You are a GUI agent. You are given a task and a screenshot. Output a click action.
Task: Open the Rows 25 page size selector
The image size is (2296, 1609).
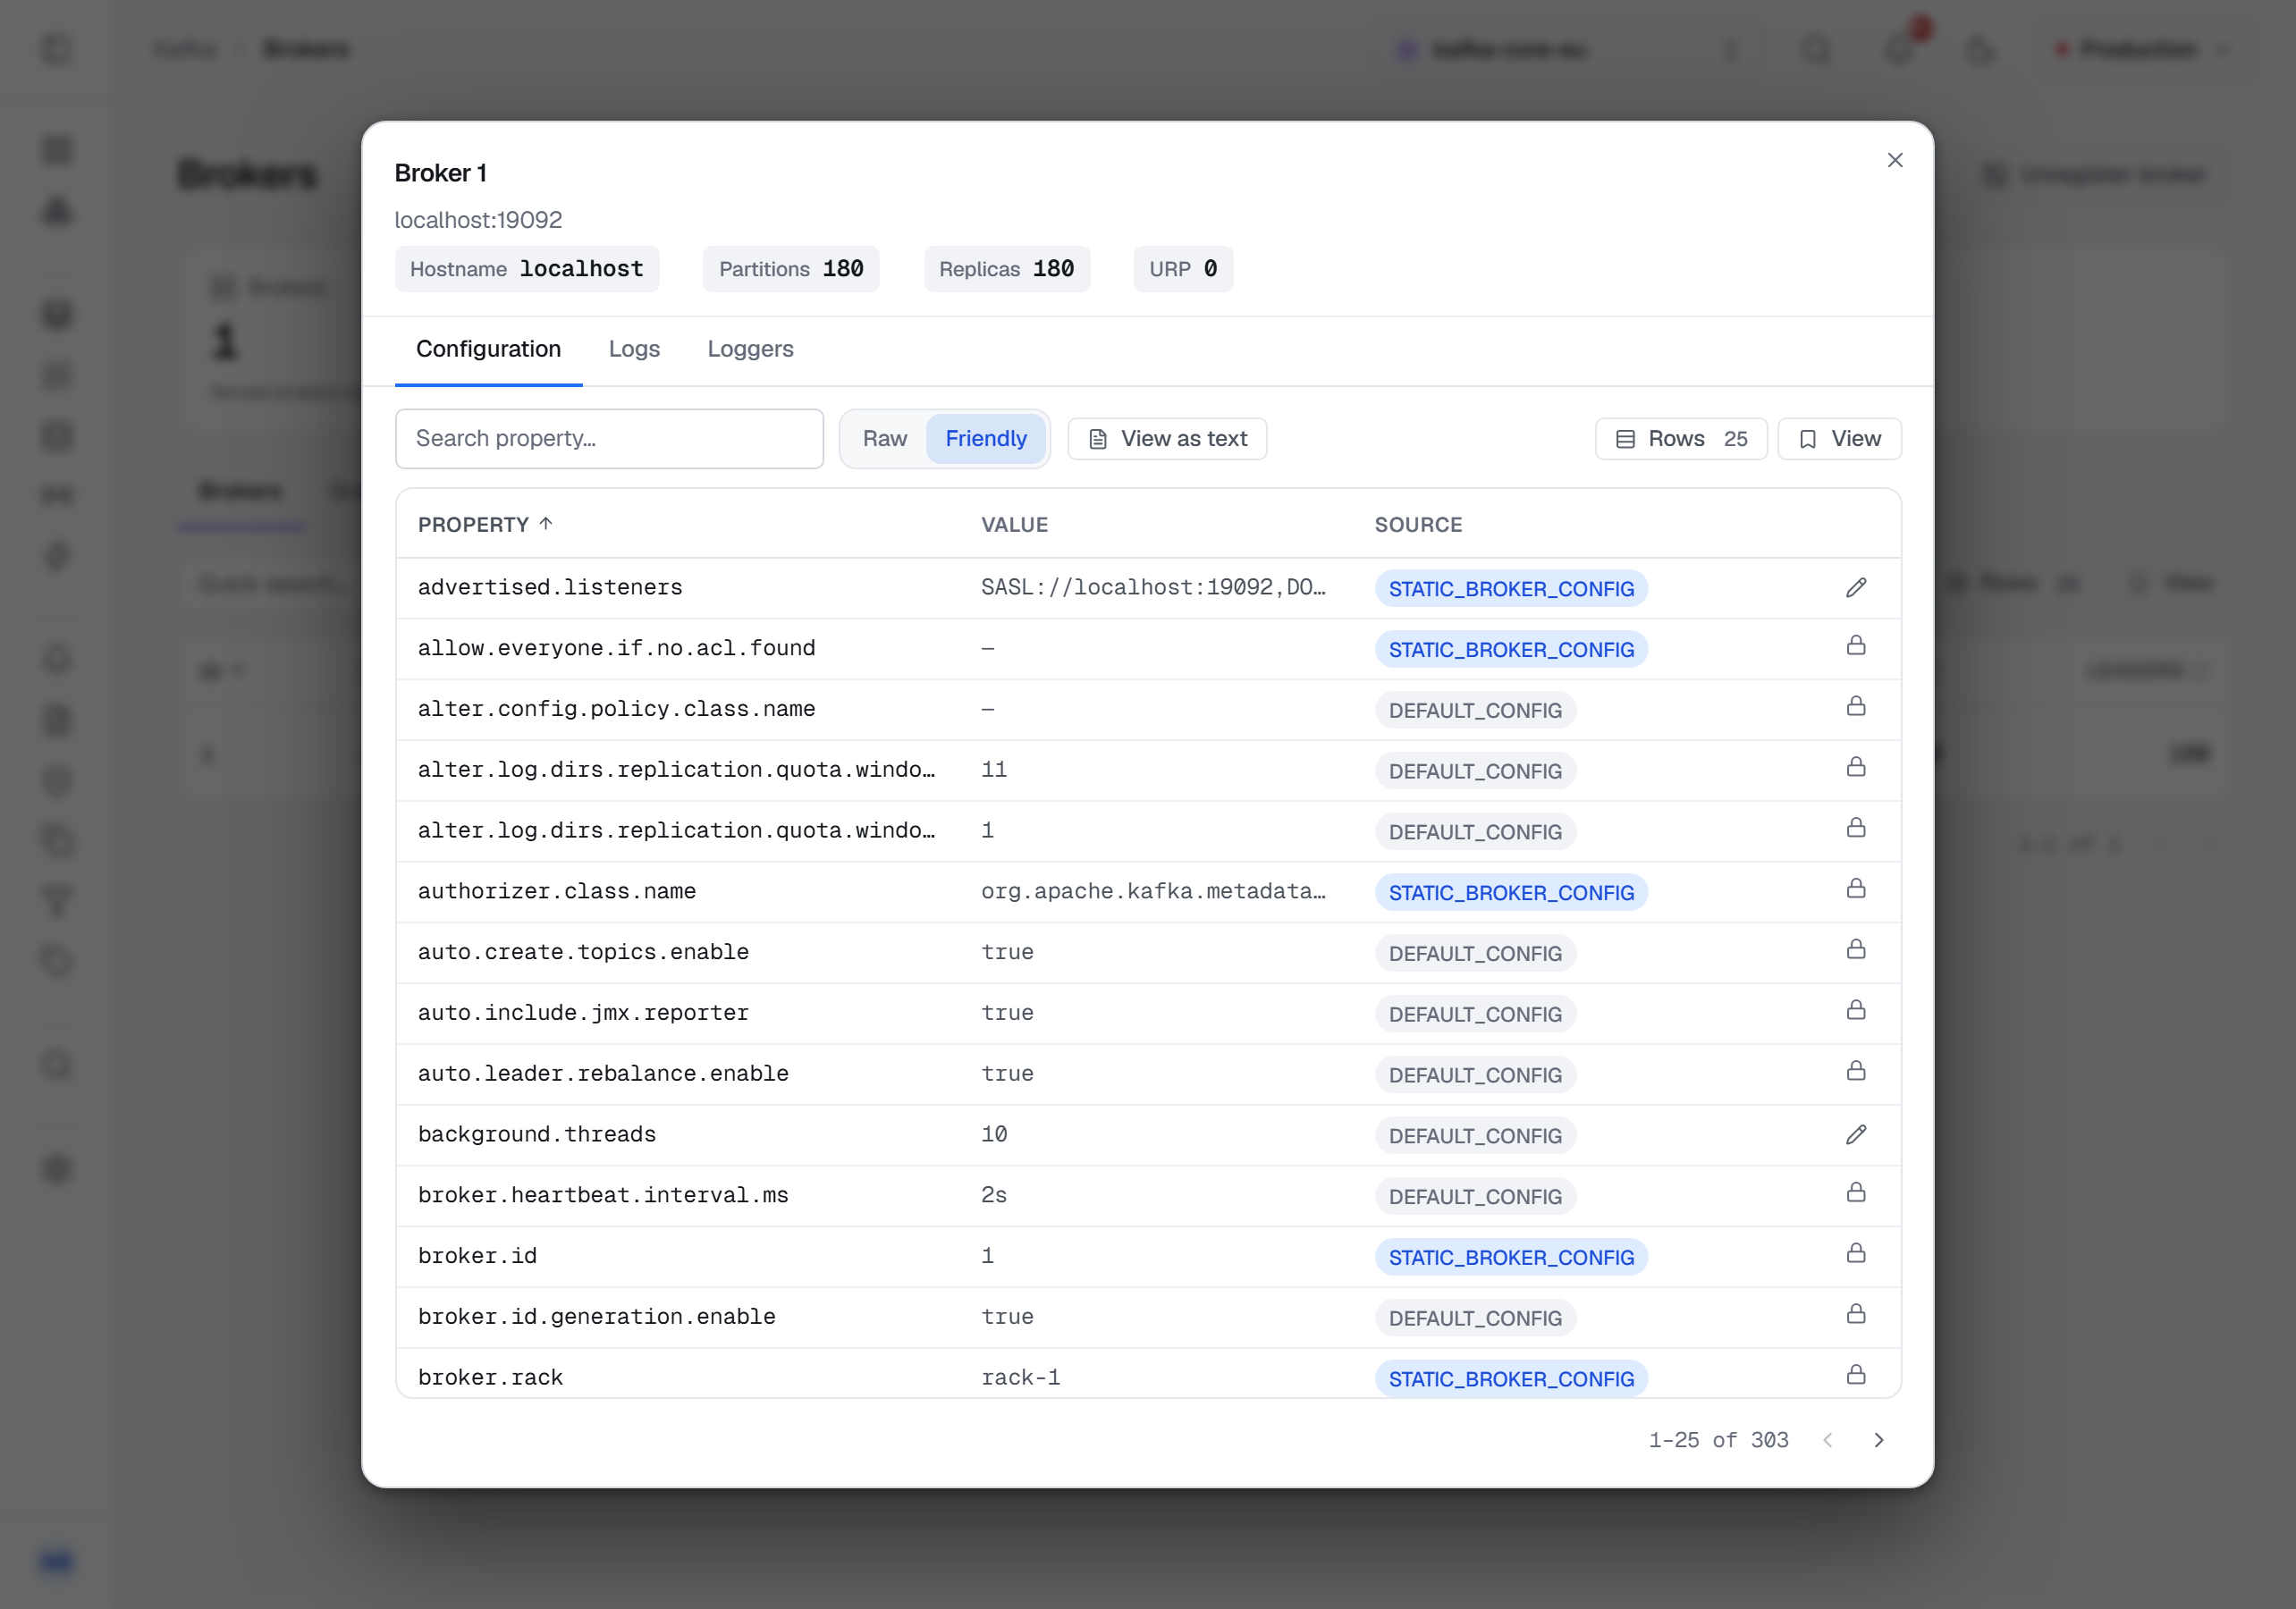pyautogui.click(x=1681, y=439)
